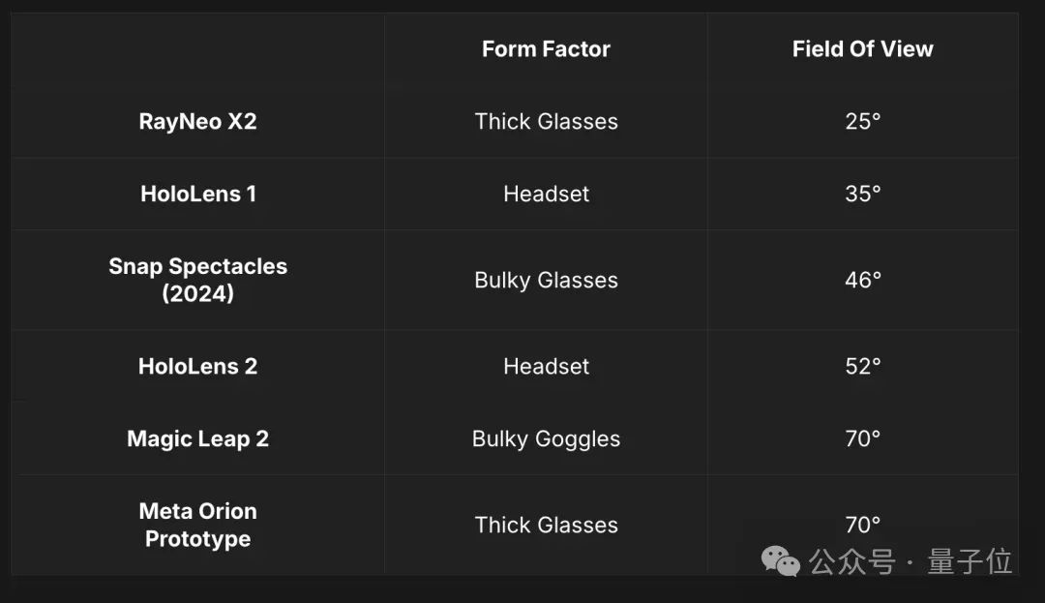The width and height of the screenshot is (1045, 603).
Task: Click the Field Of View column header
Action: coord(862,48)
